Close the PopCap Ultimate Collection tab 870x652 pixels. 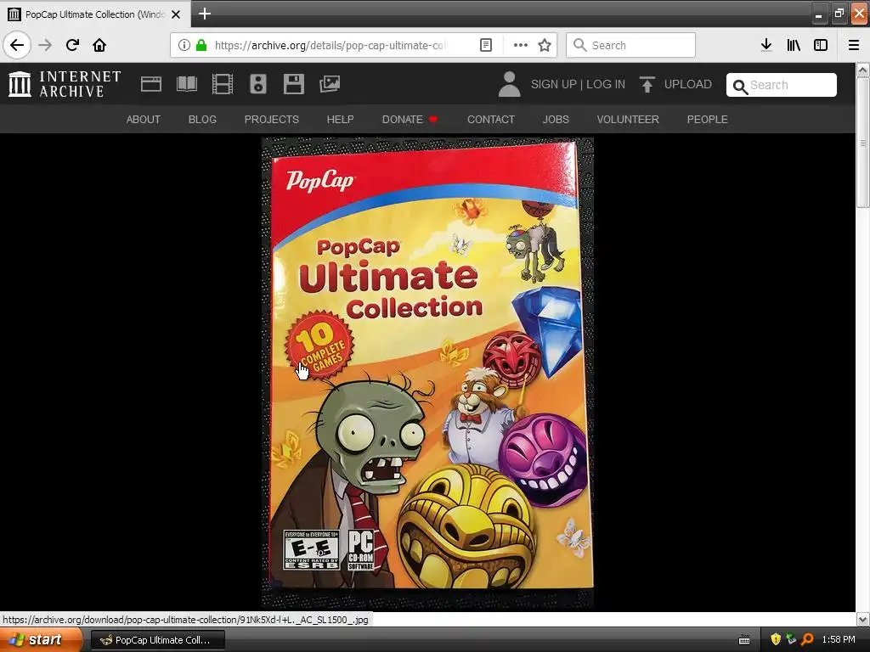click(176, 14)
